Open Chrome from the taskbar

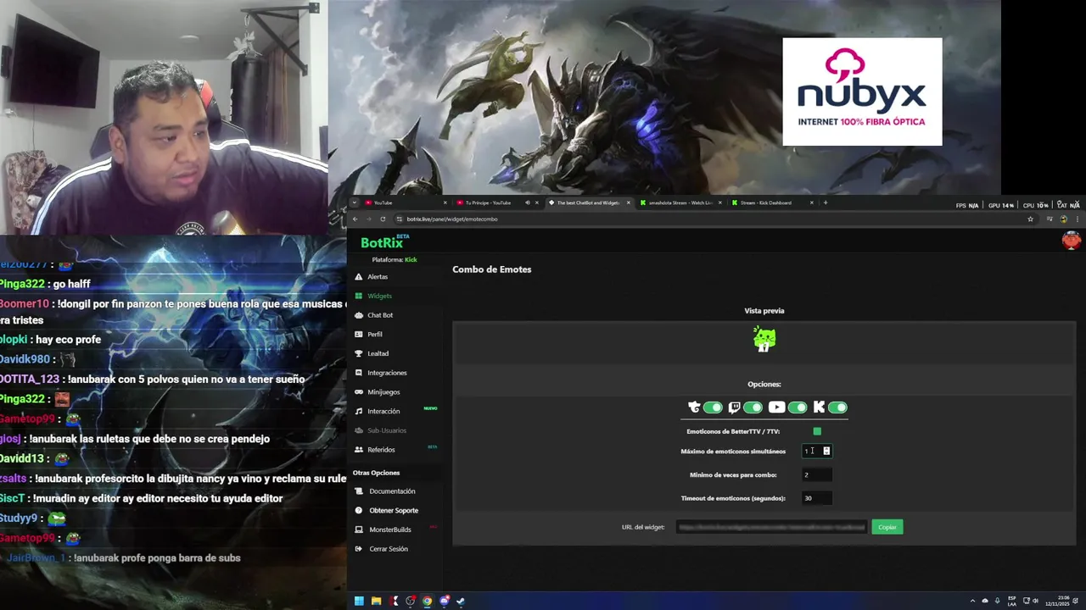point(427,602)
